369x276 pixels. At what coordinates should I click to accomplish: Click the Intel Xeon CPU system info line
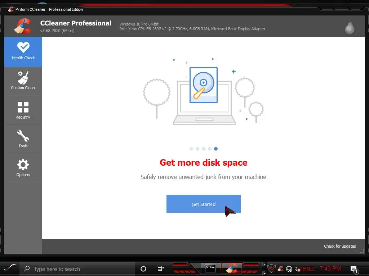(192, 29)
